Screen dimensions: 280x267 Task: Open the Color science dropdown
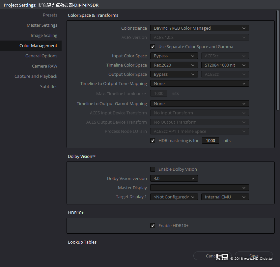coord(200,28)
